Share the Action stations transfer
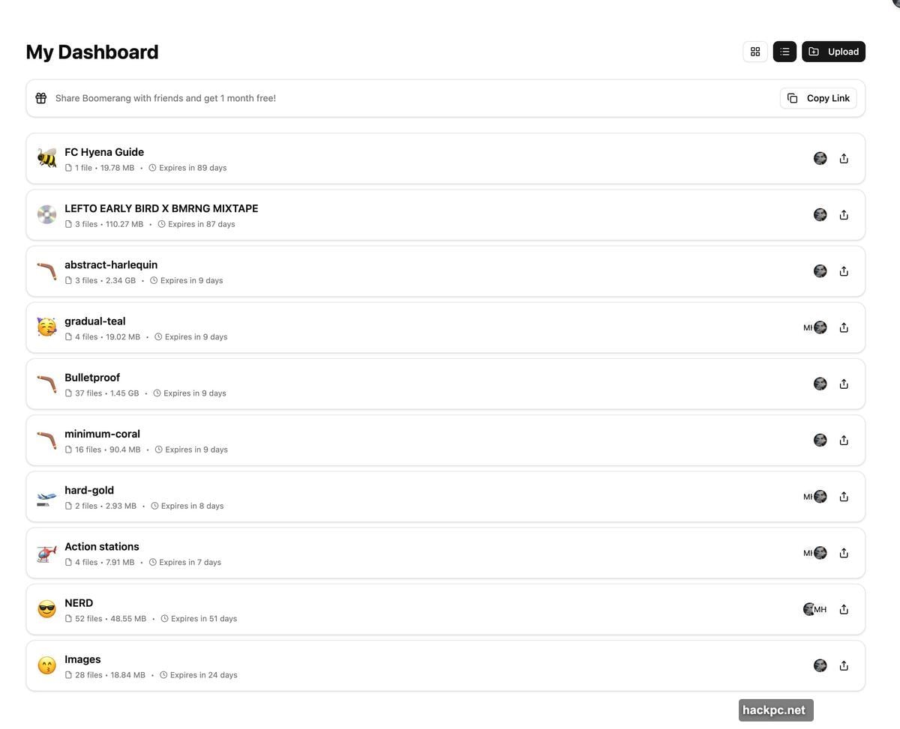 click(x=844, y=552)
